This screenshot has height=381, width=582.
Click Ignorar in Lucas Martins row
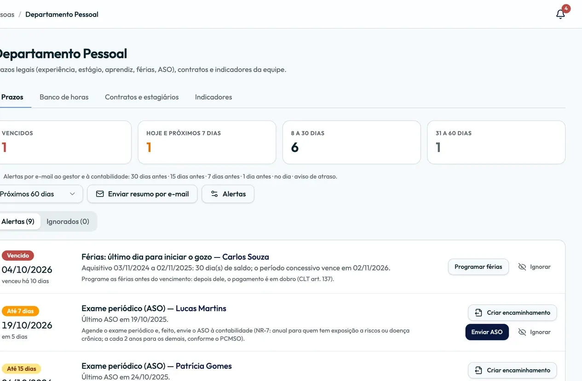535,332
